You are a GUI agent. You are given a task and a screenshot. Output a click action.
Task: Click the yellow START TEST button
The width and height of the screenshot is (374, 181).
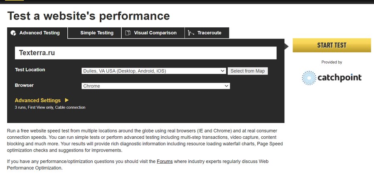(332, 45)
